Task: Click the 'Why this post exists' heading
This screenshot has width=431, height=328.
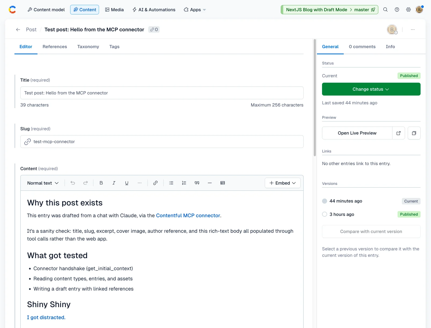Action: coord(65,203)
